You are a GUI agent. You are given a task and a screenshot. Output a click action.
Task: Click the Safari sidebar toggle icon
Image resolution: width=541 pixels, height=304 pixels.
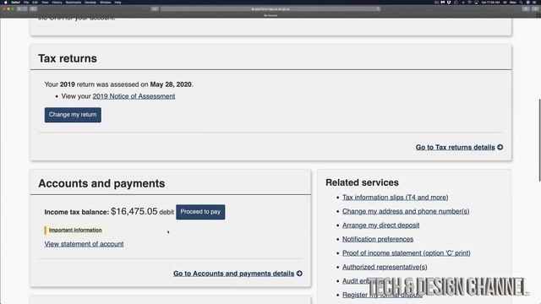(x=34, y=9)
